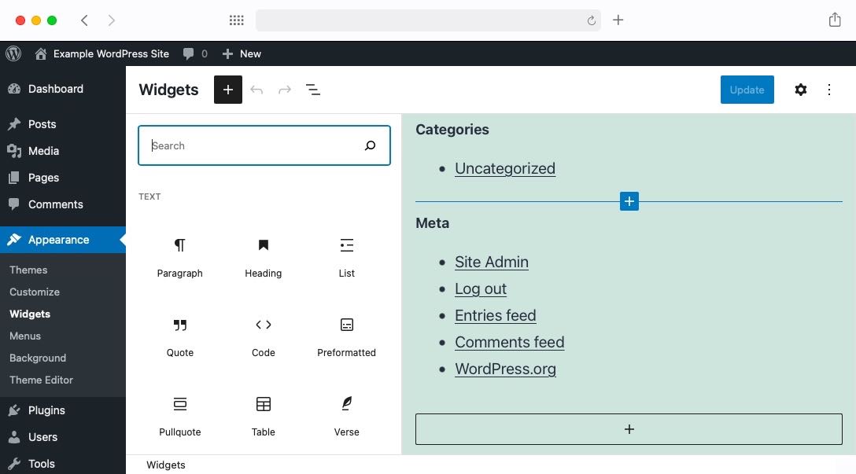
Task: Open the options menu via three dots
Action: click(829, 90)
